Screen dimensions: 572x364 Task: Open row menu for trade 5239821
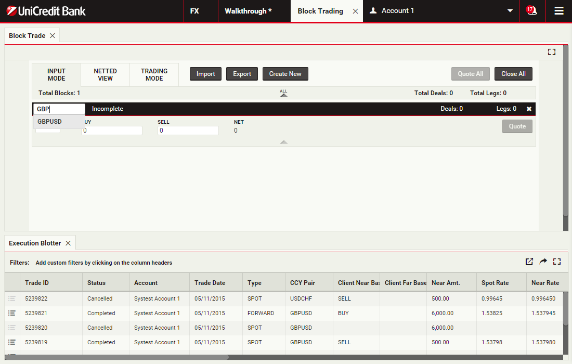[x=12, y=313]
